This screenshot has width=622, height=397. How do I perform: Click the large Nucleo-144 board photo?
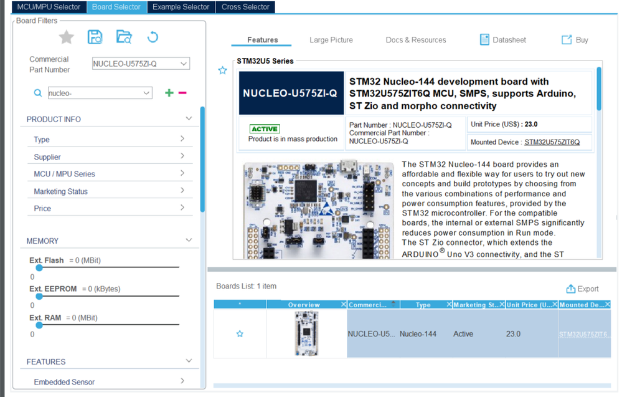click(319, 210)
